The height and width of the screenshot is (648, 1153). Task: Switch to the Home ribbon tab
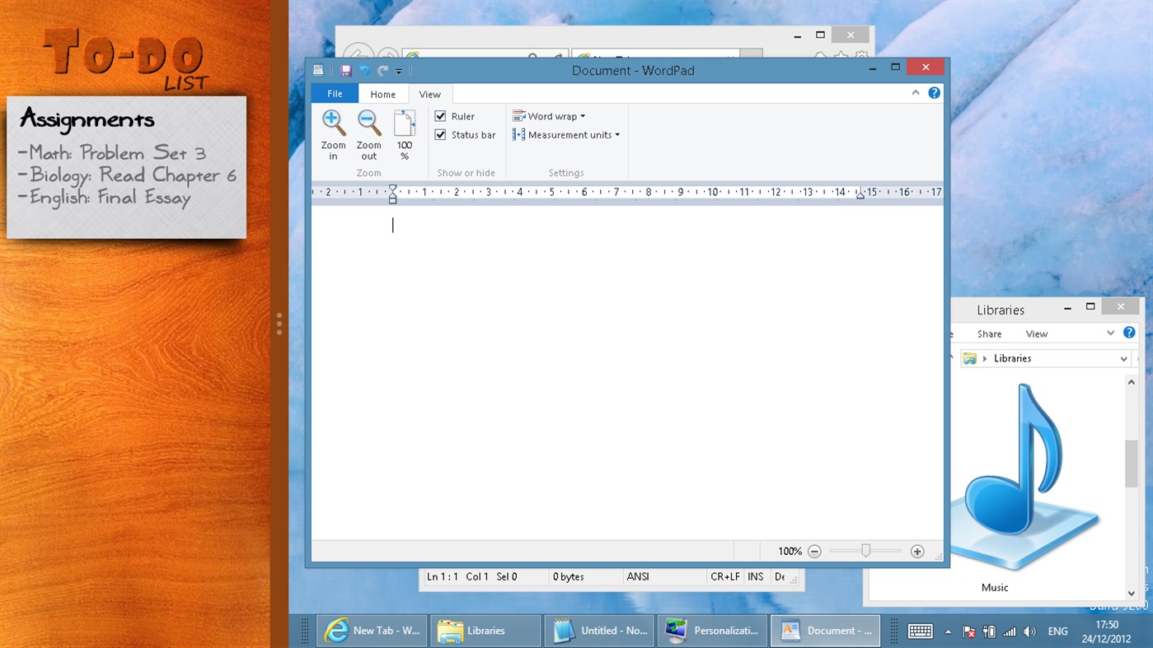(382, 93)
